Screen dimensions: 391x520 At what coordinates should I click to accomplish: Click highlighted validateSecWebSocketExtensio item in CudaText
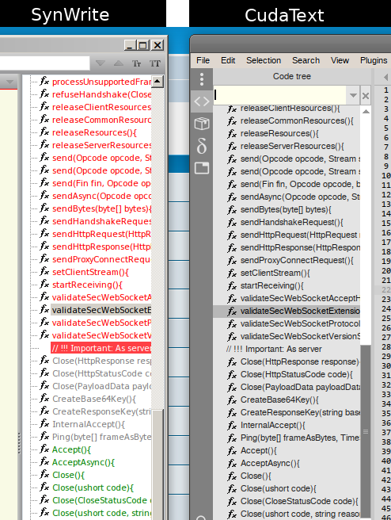(x=287, y=311)
